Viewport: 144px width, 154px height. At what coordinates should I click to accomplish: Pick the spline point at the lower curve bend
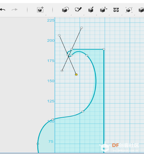[x=83, y=112]
